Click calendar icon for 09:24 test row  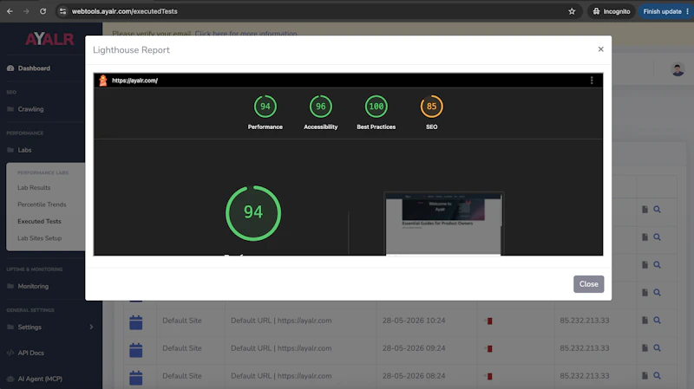[136, 350]
